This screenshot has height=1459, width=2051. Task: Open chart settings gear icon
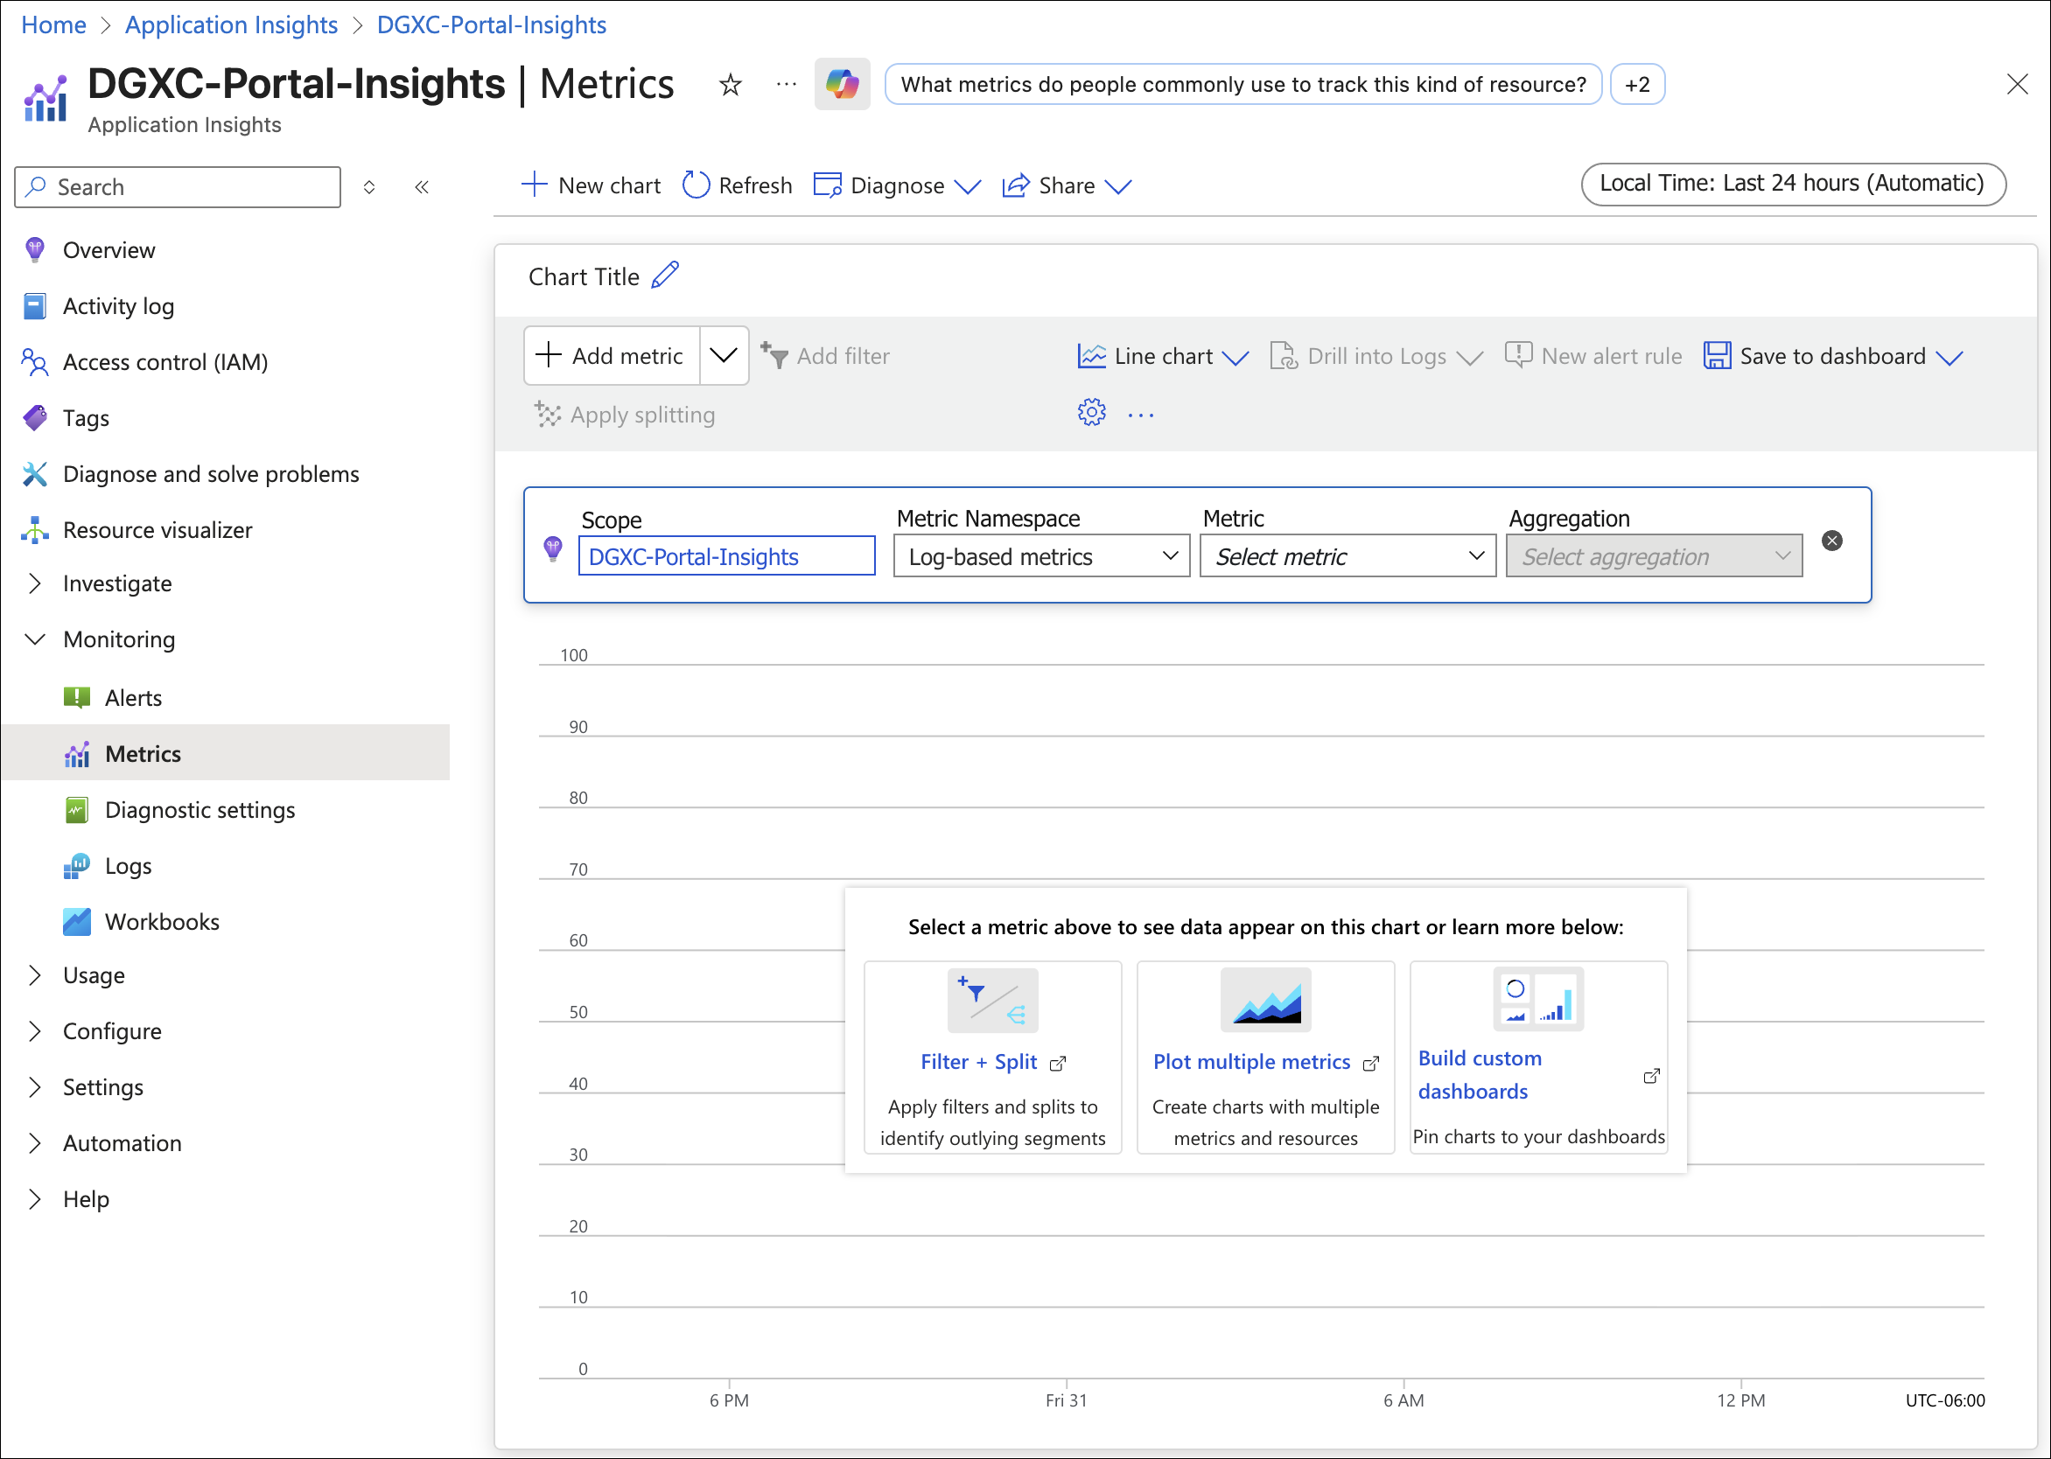point(1091,413)
